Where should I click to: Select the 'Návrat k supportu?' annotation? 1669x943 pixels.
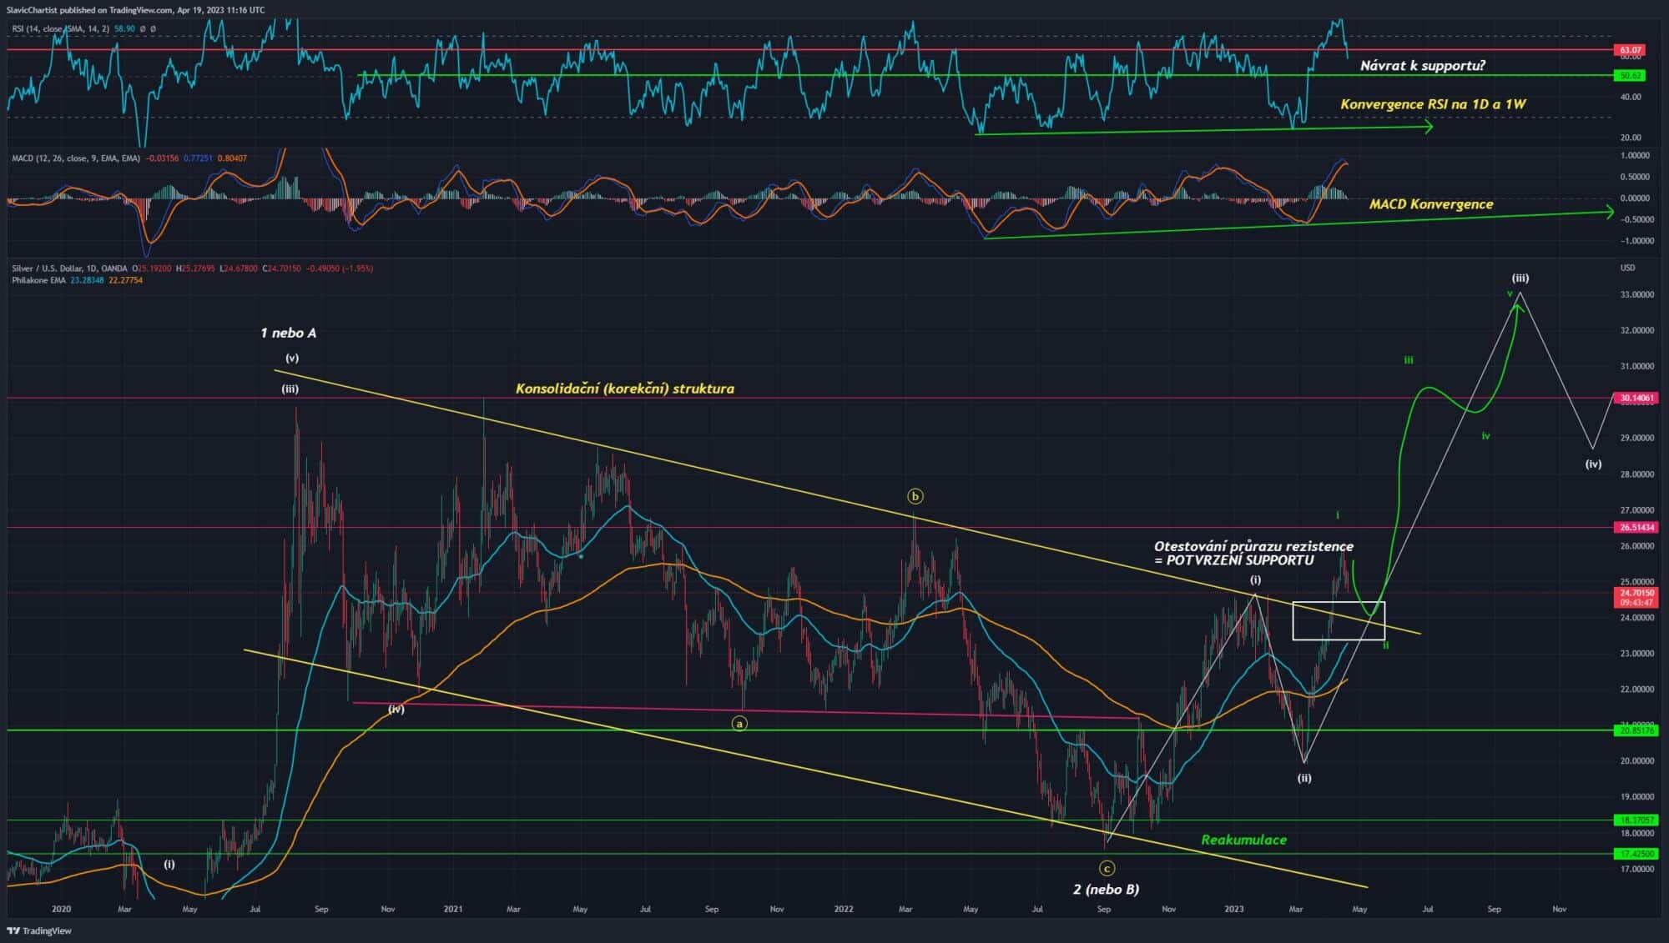point(1423,65)
